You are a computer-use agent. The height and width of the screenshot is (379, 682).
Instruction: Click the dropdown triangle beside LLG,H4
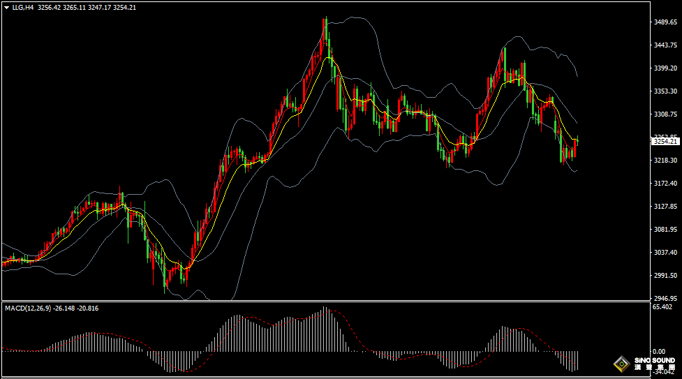pos(7,8)
